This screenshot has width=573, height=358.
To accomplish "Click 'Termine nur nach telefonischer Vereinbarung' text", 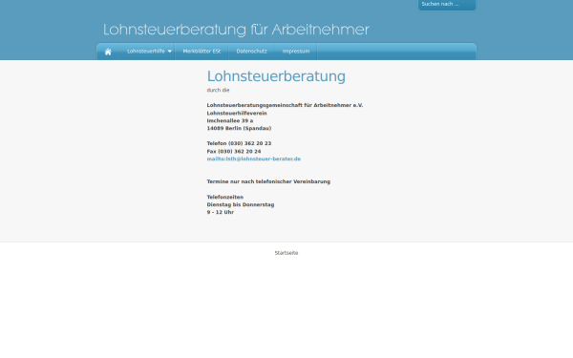I will click(268, 181).
